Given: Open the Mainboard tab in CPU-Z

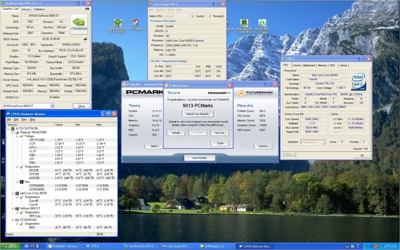Looking at the screenshot, I should coord(309,66).
